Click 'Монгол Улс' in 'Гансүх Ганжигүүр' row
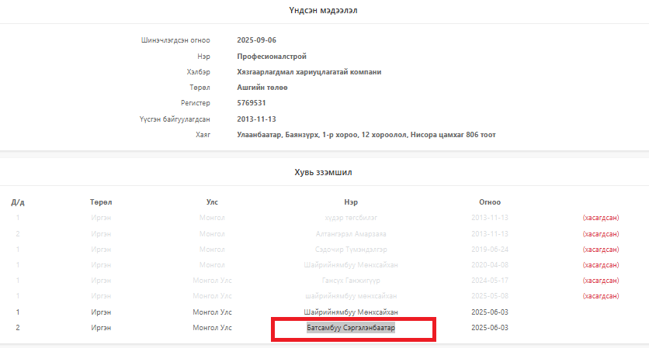 click(x=212, y=281)
